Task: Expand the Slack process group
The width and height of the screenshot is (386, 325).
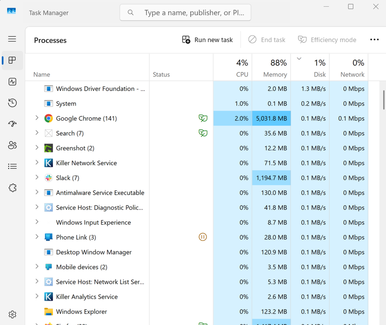Action: [x=37, y=177]
